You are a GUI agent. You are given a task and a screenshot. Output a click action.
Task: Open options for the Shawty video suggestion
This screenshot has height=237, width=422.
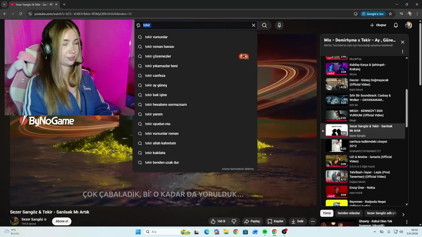[x=407, y=222]
